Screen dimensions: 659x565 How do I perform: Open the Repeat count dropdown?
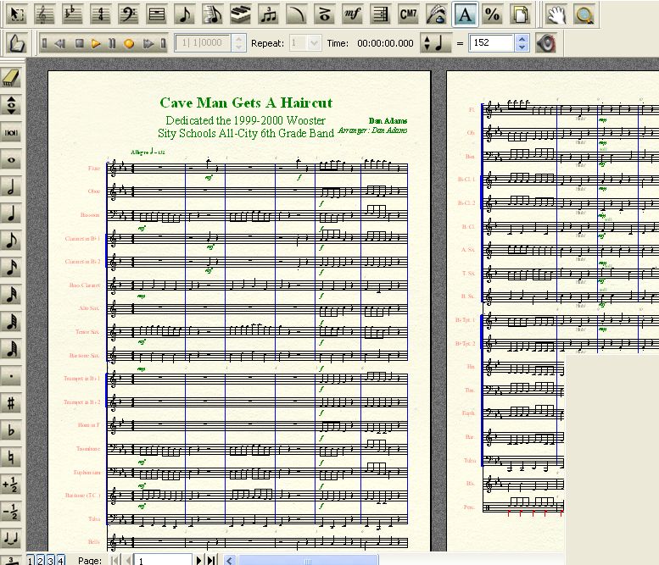tap(314, 43)
